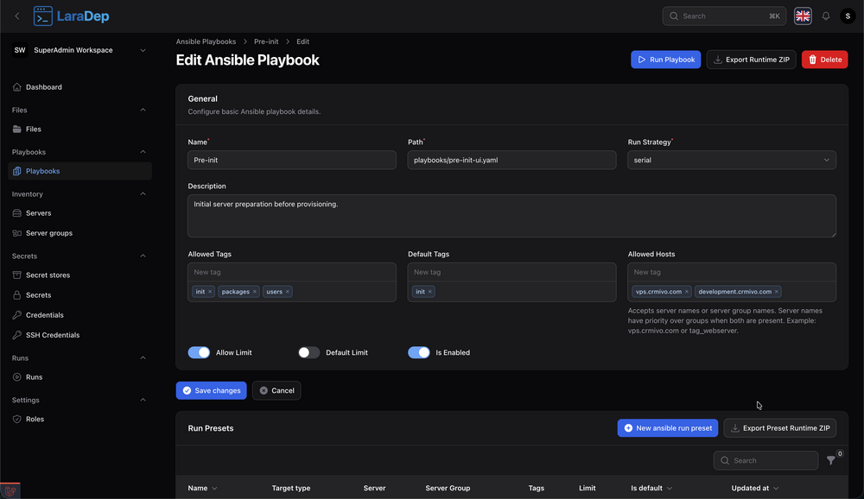Screen dimensions: 864x499
Task: Expand the SuperAdmin Workspace switcher
Action: click(79, 50)
